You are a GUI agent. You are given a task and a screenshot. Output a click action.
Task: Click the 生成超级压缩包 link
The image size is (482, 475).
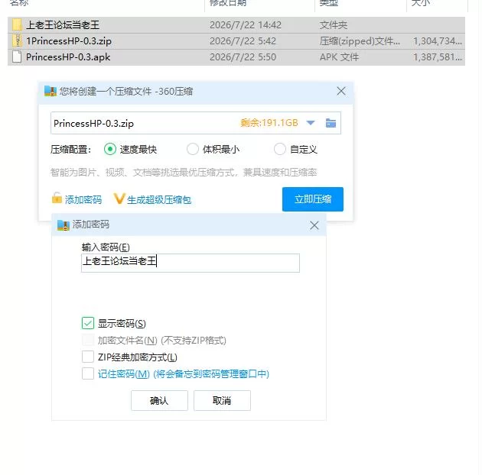point(159,200)
